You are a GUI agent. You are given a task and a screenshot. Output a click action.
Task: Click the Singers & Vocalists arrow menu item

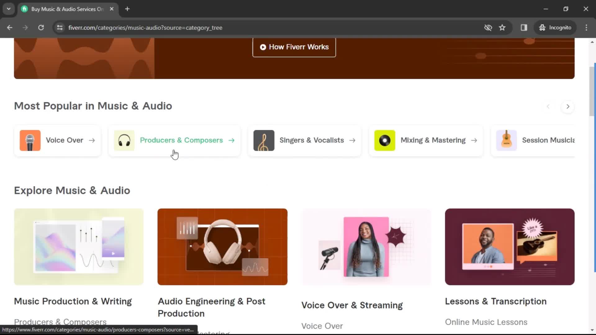pos(351,140)
